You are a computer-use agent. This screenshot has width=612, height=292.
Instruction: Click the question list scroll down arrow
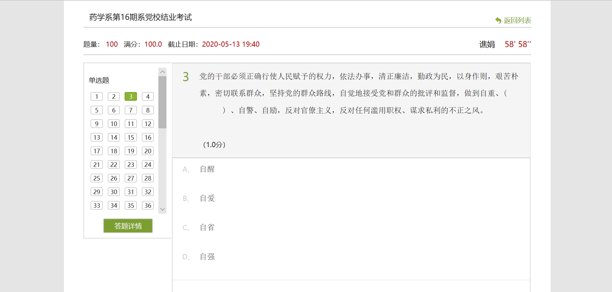coord(163,209)
